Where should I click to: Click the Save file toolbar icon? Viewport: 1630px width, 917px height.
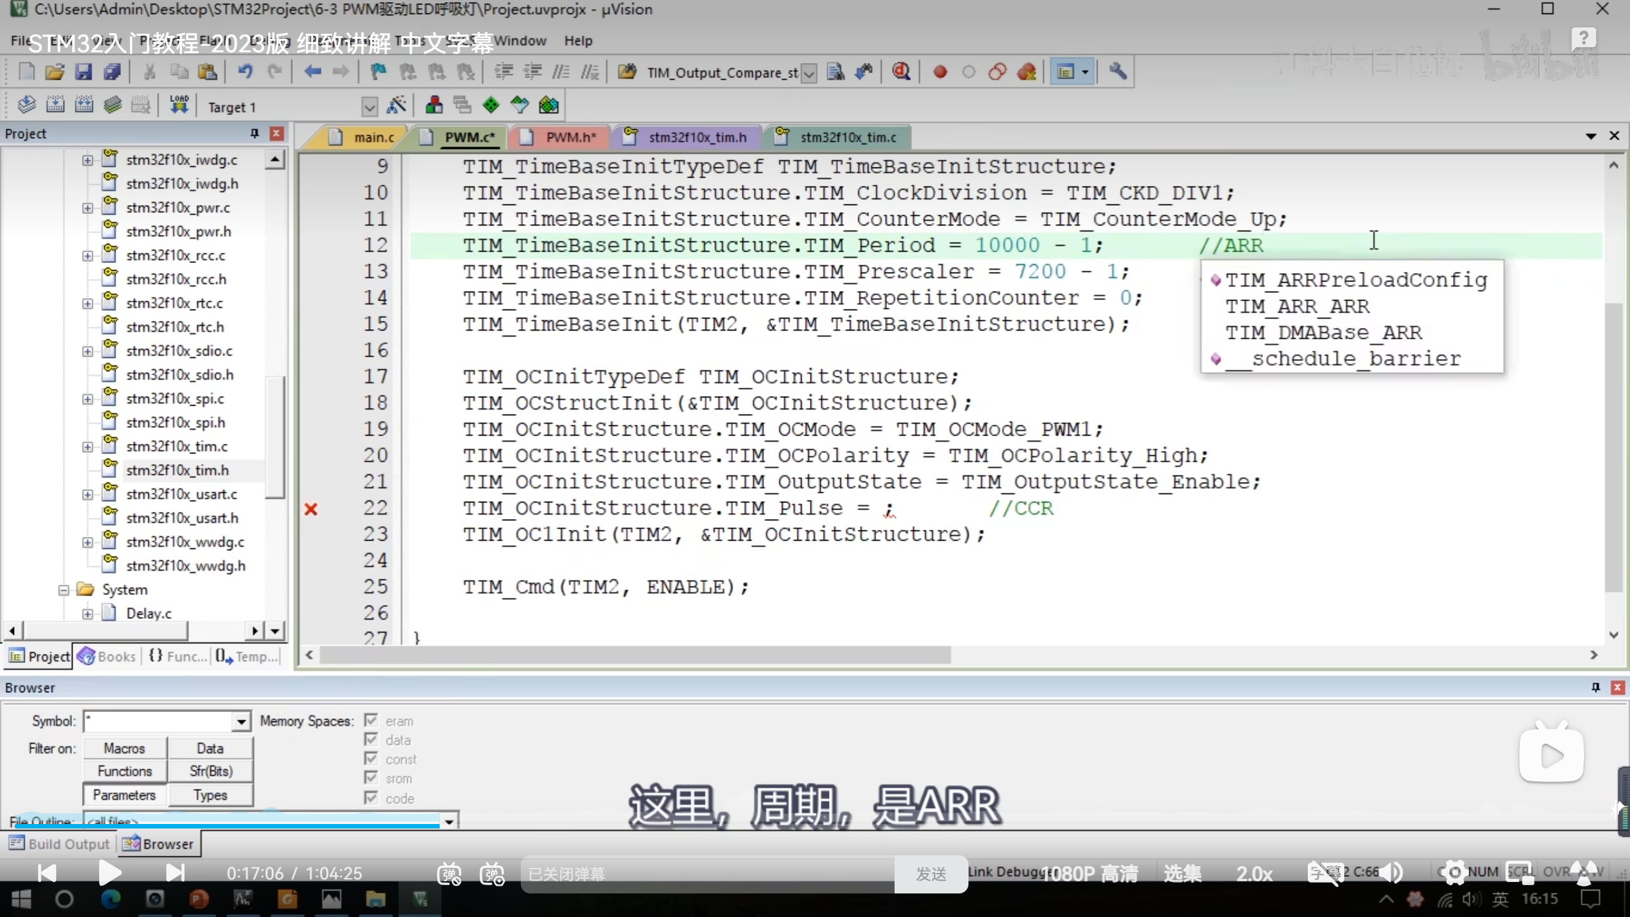83,72
